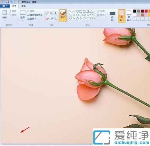Choose the Oval callout shape
The width and height of the screenshot is (150, 146).
coord(88,18)
